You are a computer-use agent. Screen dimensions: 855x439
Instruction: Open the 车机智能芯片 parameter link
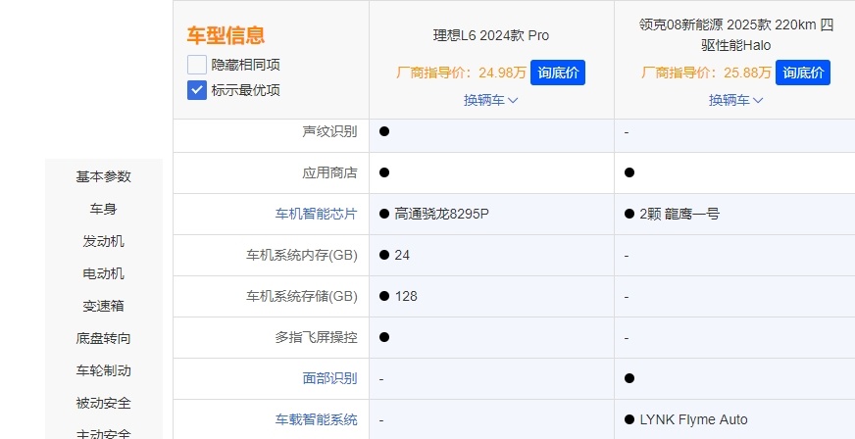[x=317, y=214]
